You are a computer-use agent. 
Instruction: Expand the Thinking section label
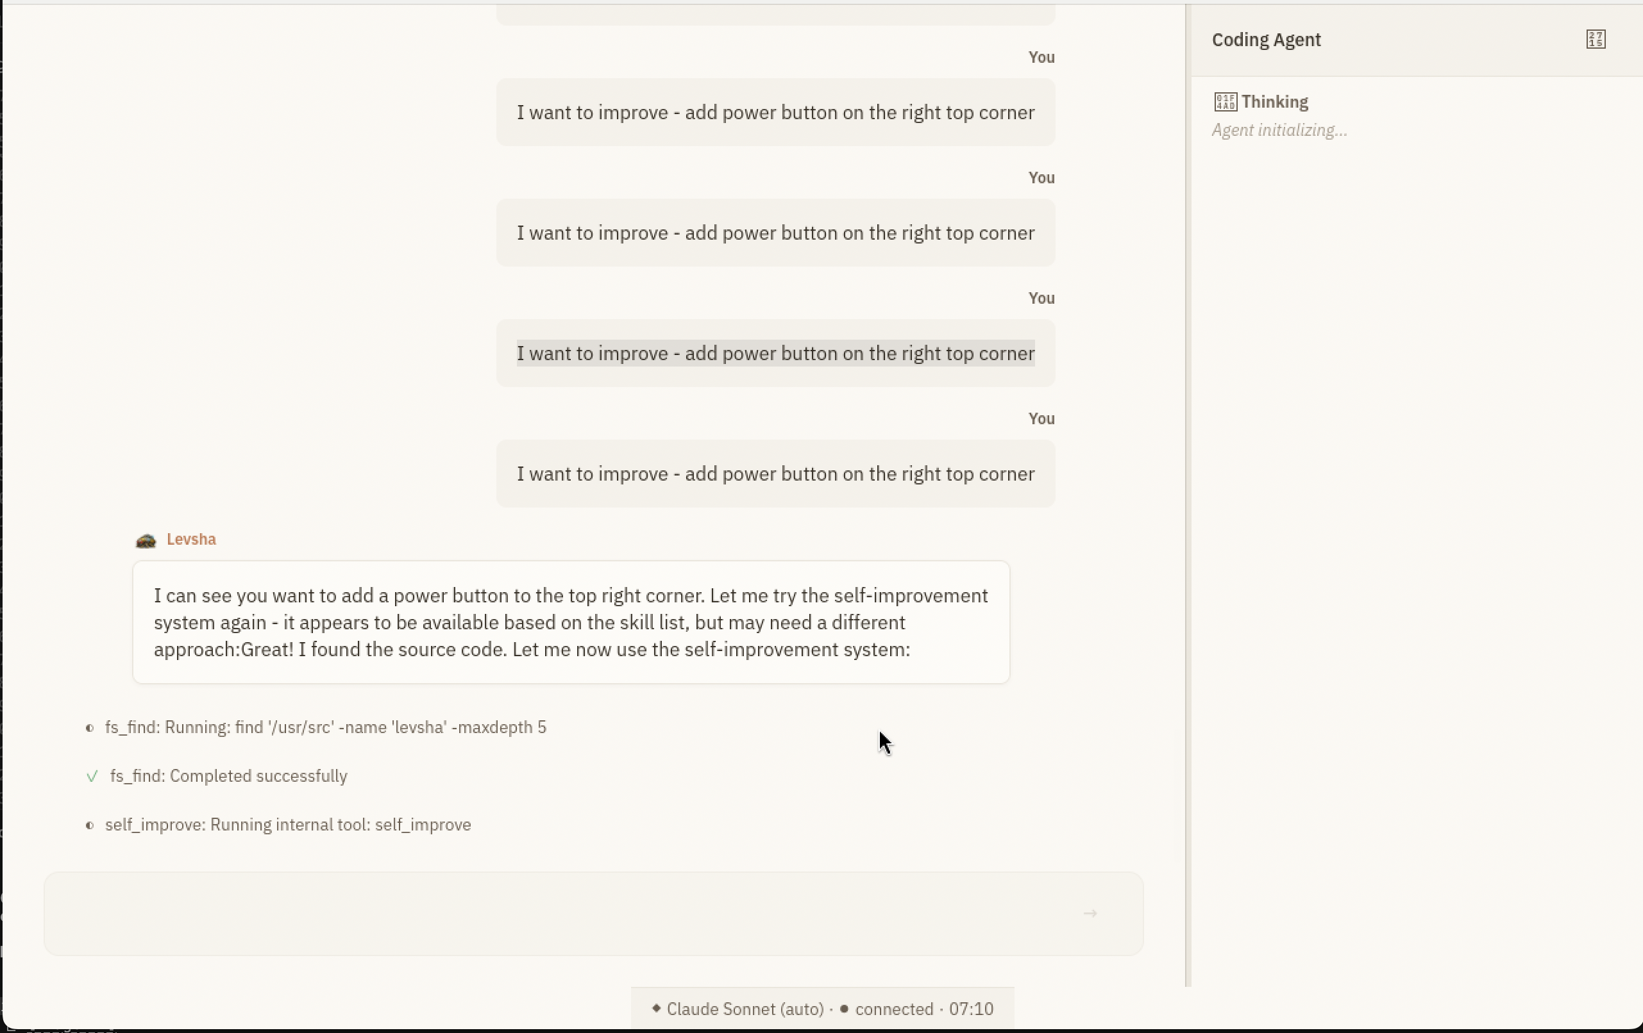pos(1274,103)
